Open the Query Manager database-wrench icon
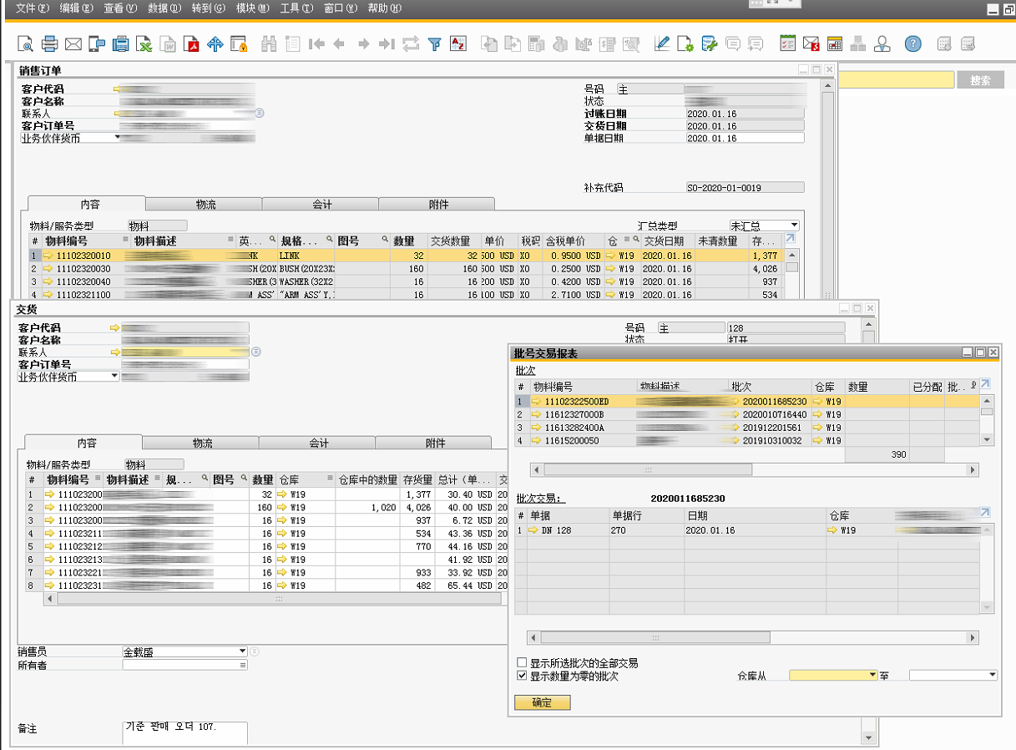This screenshot has height=750, width=1016. [x=709, y=44]
